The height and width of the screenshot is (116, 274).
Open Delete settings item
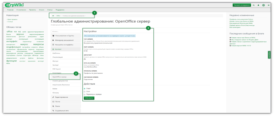point(66,89)
